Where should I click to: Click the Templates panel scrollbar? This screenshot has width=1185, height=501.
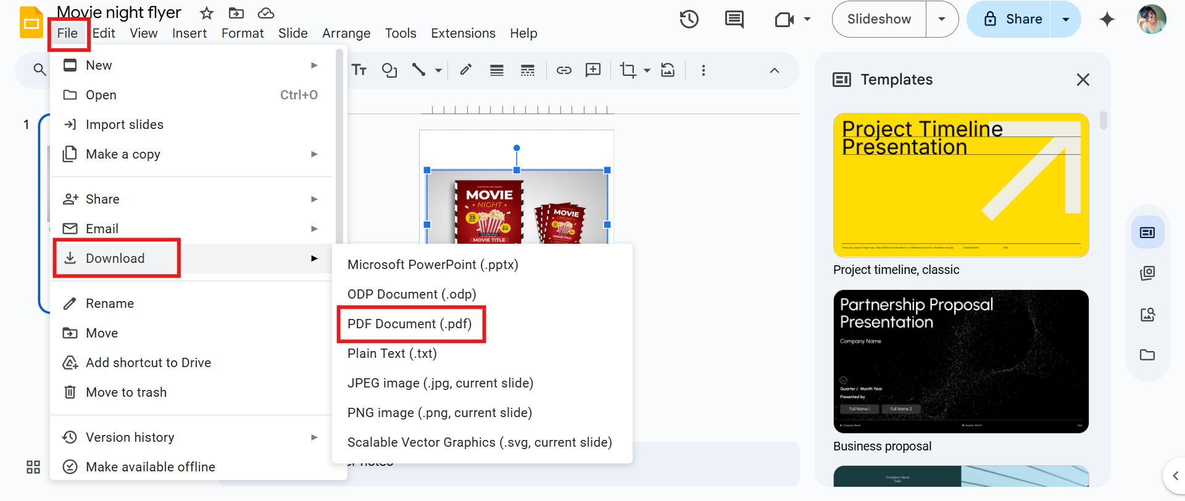tap(1104, 120)
